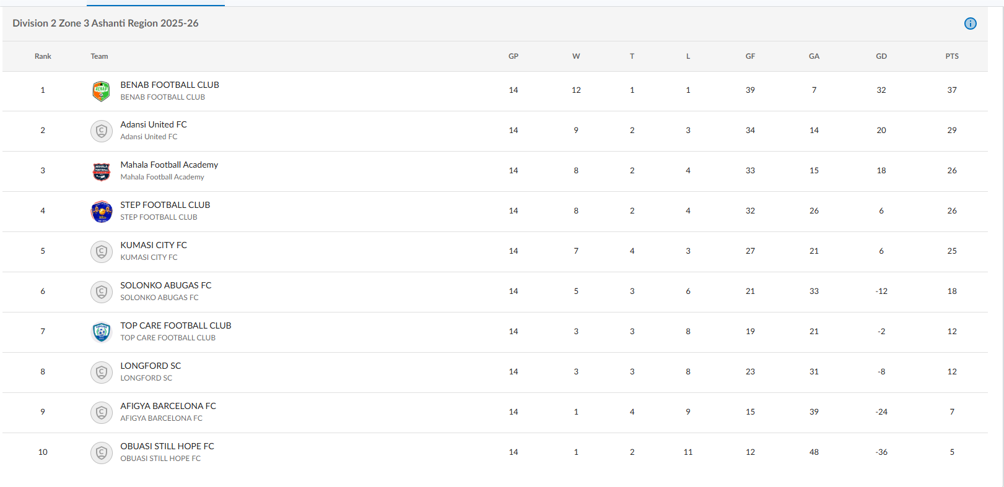Open BENAB FOOTBALL CLUB team page
This screenshot has height=487, width=1004.
169,85
